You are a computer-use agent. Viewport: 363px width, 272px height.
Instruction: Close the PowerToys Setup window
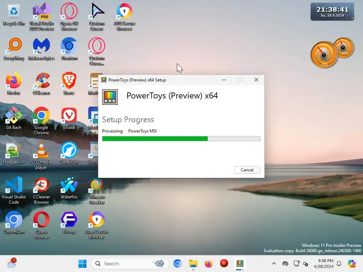tap(256, 80)
